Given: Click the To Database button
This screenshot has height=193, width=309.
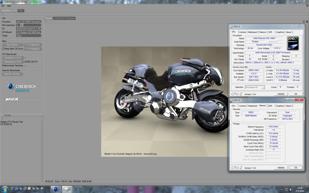Looking at the screenshot, I should point(33,49).
